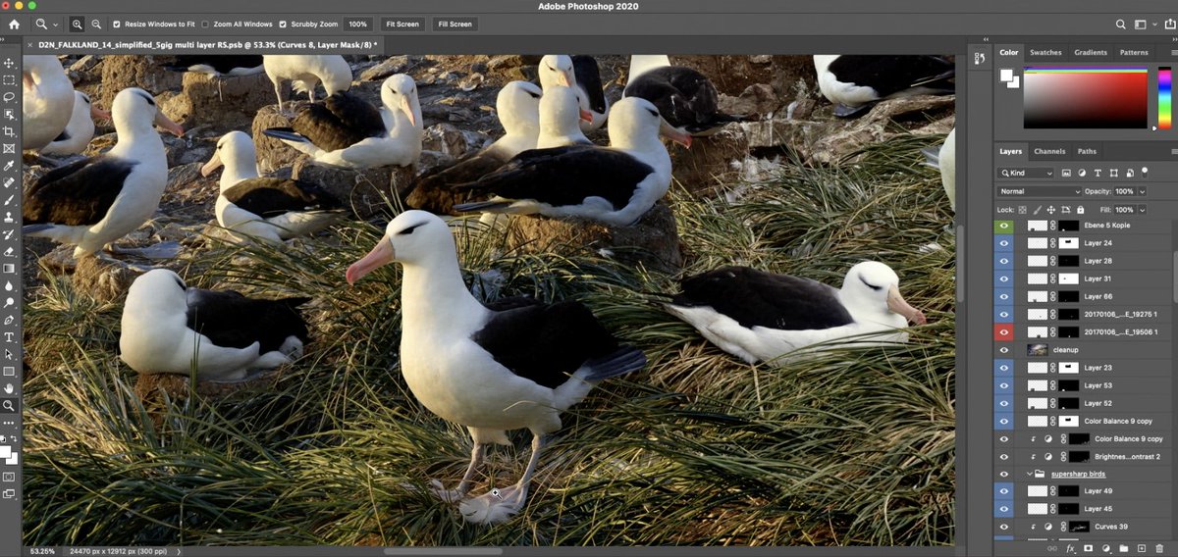The height and width of the screenshot is (557, 1178).
Task: Add layer style with fx icon
Action: point(1071,548)
